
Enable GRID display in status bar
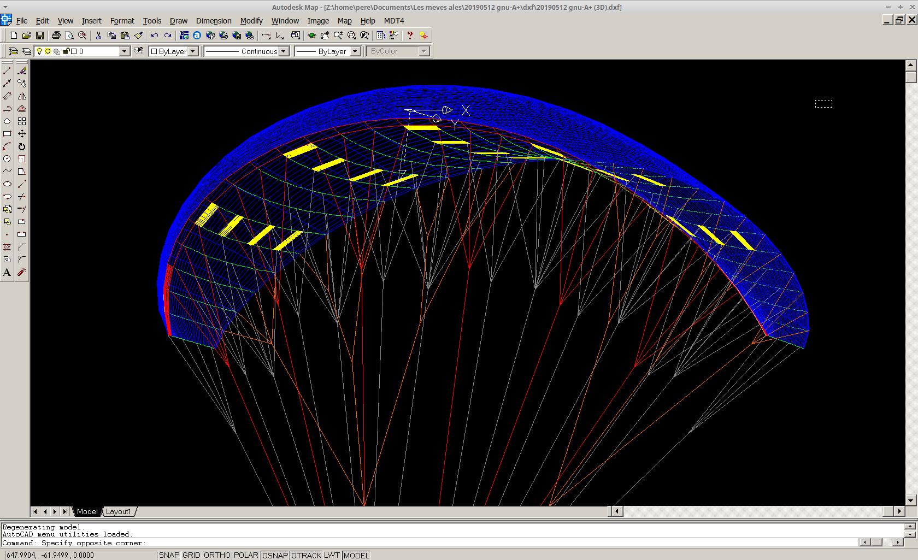pos(191,555)
